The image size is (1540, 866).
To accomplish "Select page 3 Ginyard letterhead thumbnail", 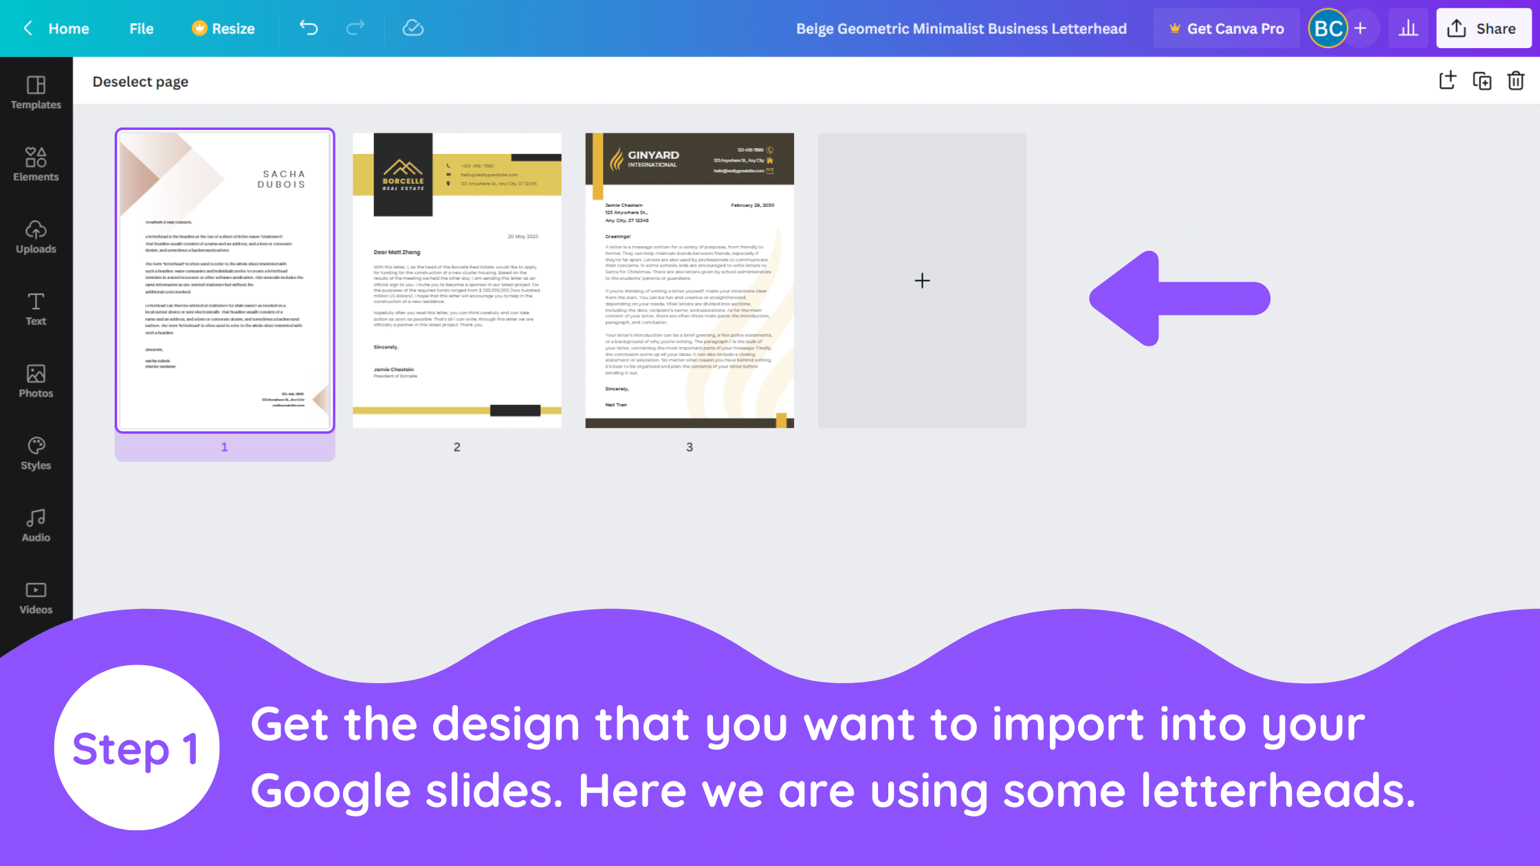I will (x=690, y=280).
